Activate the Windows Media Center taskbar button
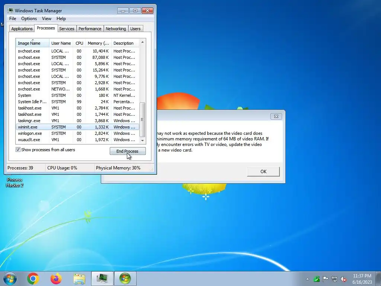 coord(125,279)
